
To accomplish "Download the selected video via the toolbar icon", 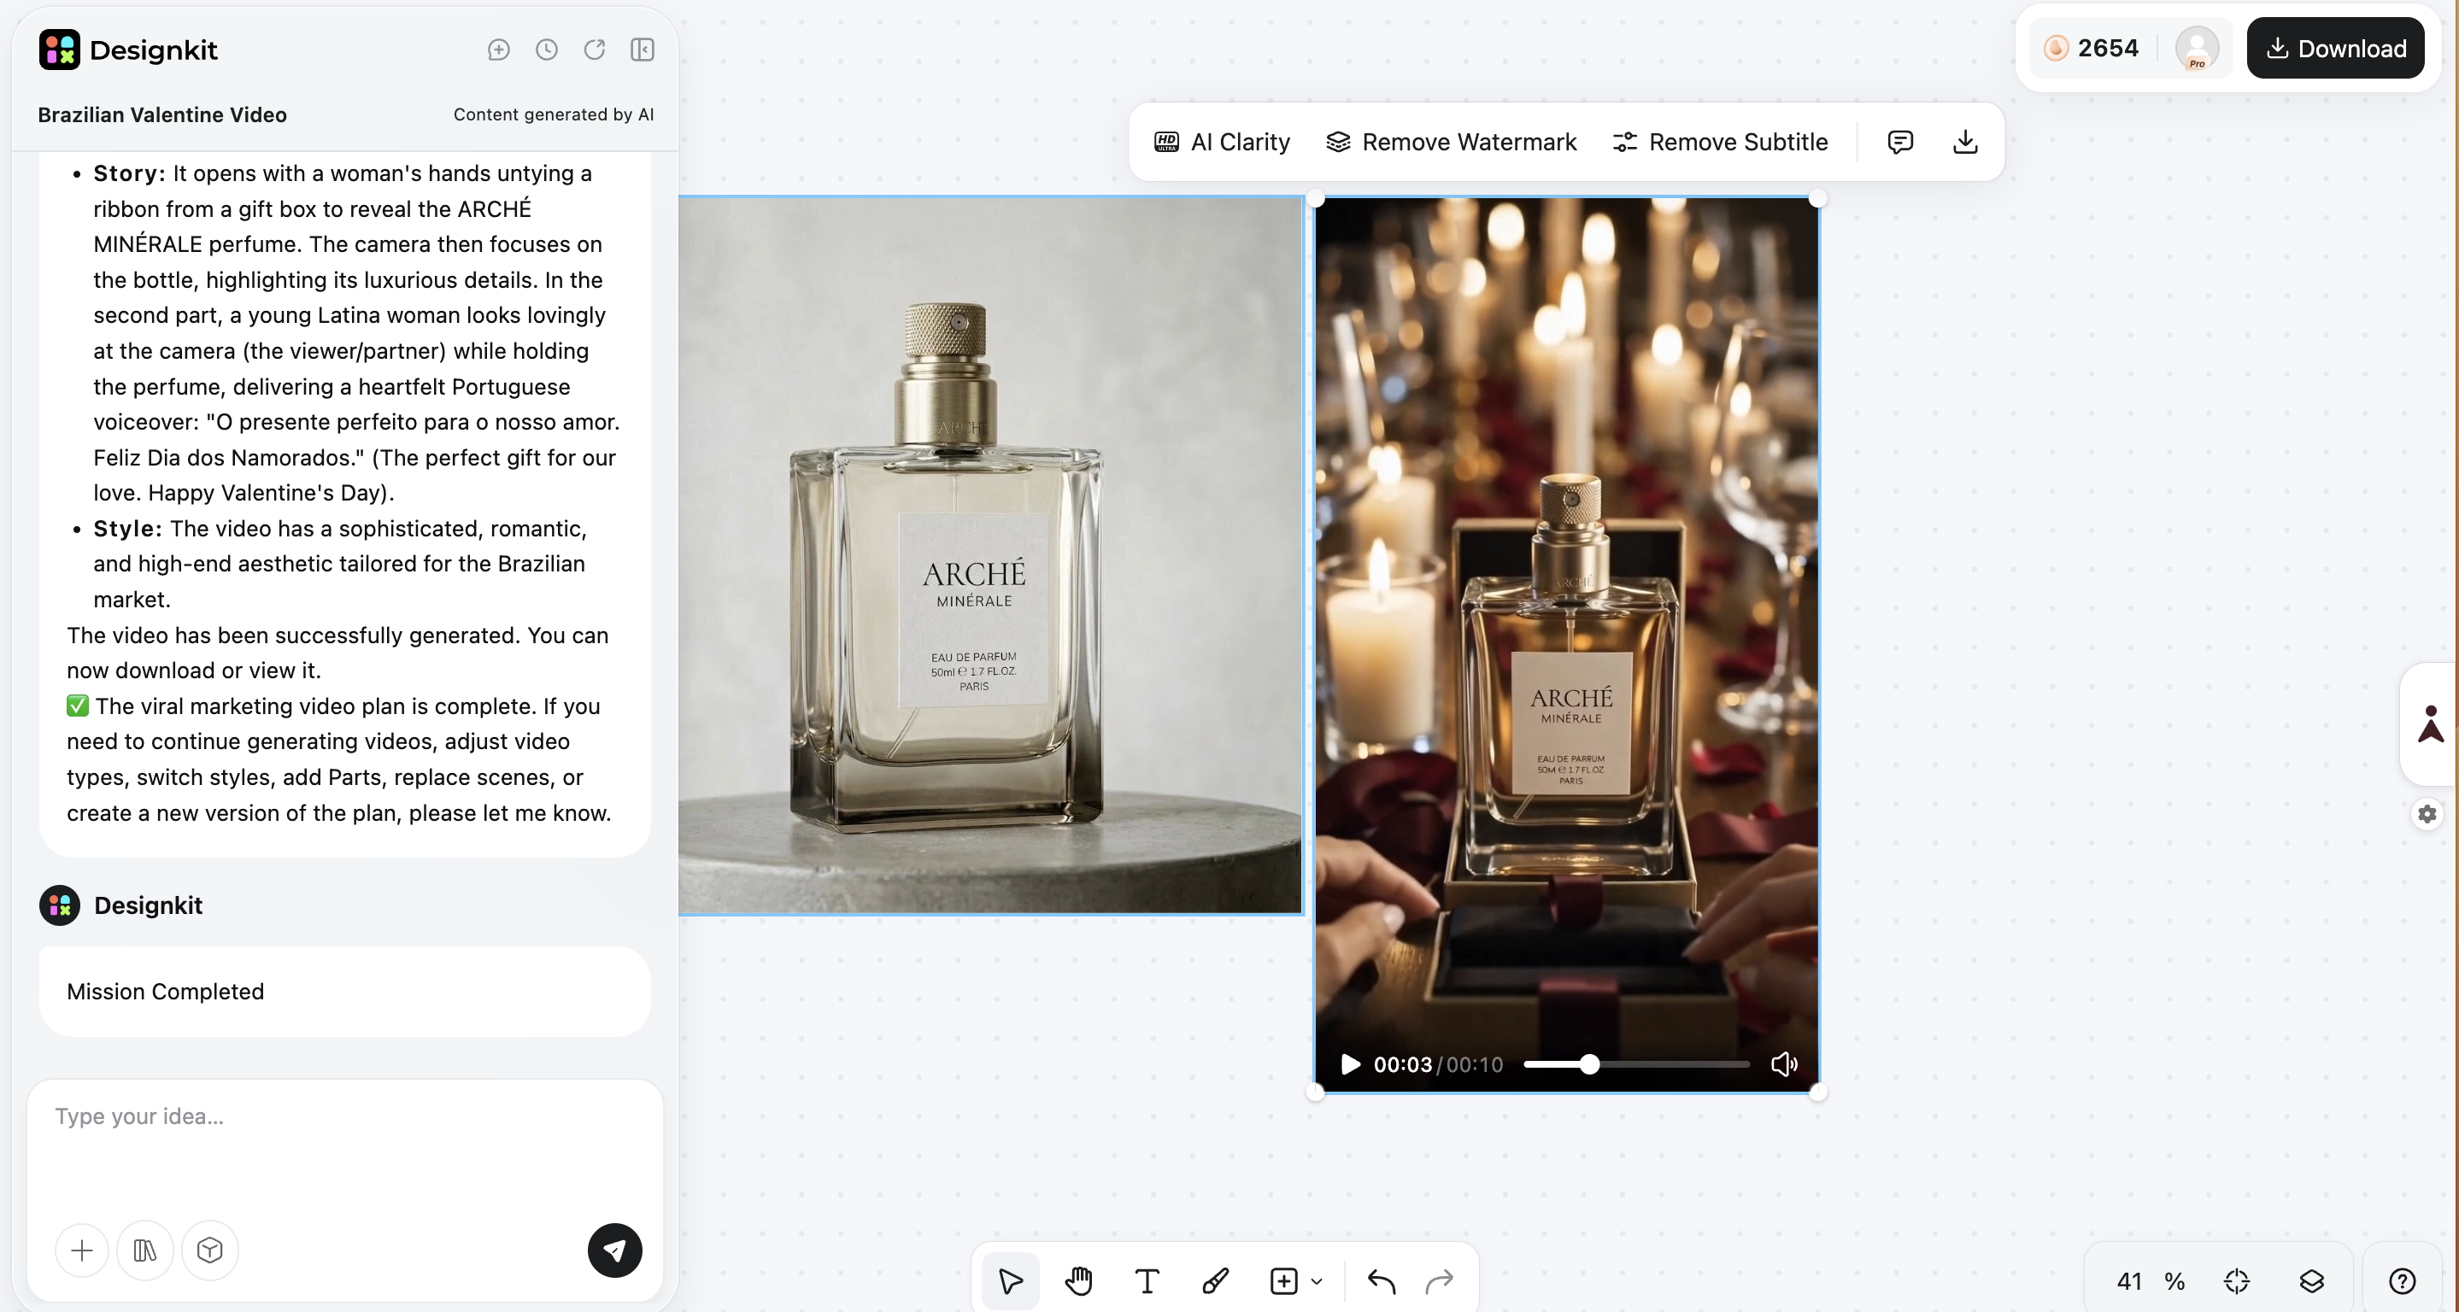I will pos(1965,142).
